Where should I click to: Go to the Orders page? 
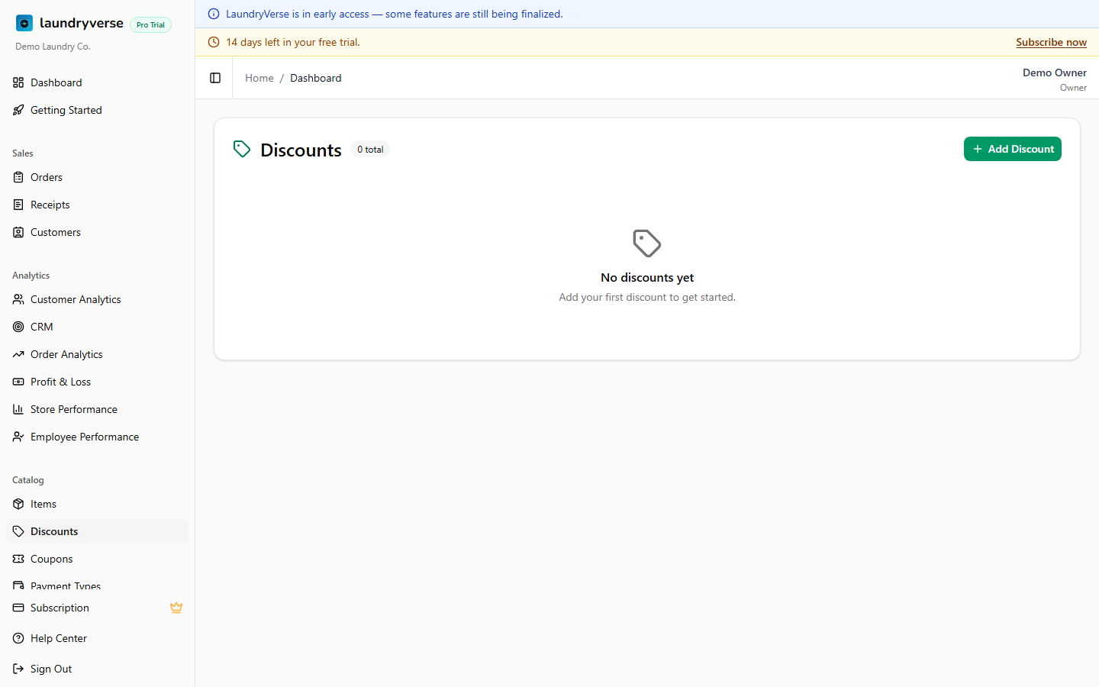tap(97, 177)
